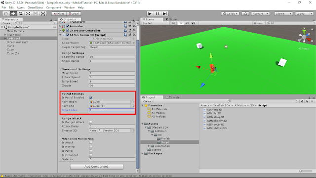Viewport: 316px width, 178px height.
Task: Open Animator component help icon
Action: tap(125, 26)
